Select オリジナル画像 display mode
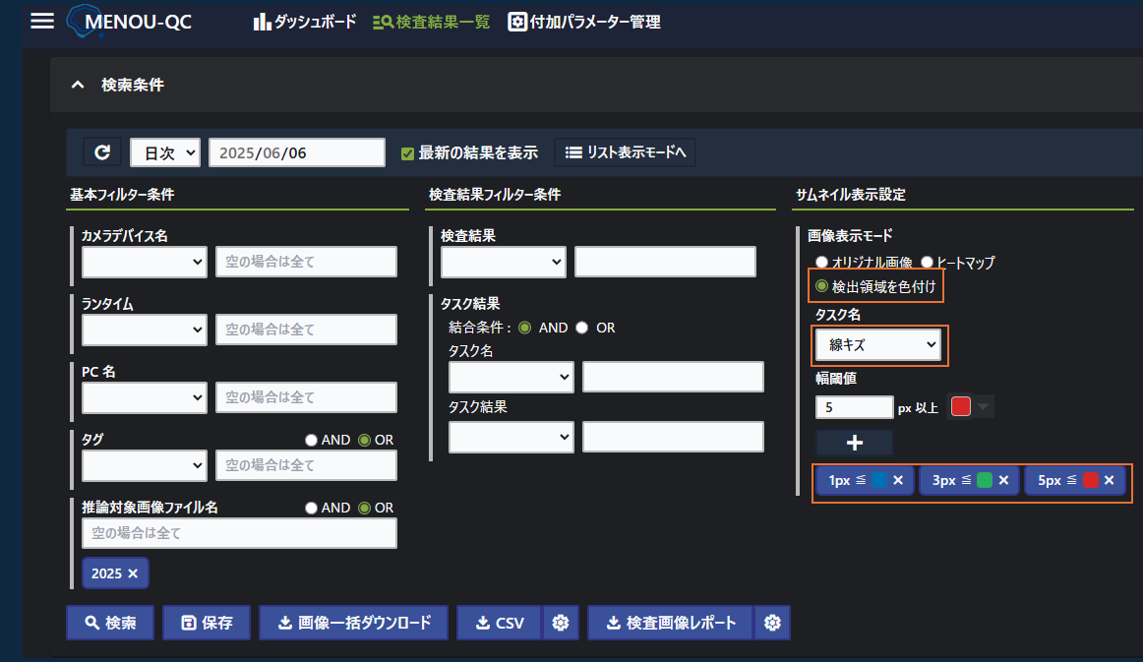The image size is (1143, 662). click(x=821, y=262)
